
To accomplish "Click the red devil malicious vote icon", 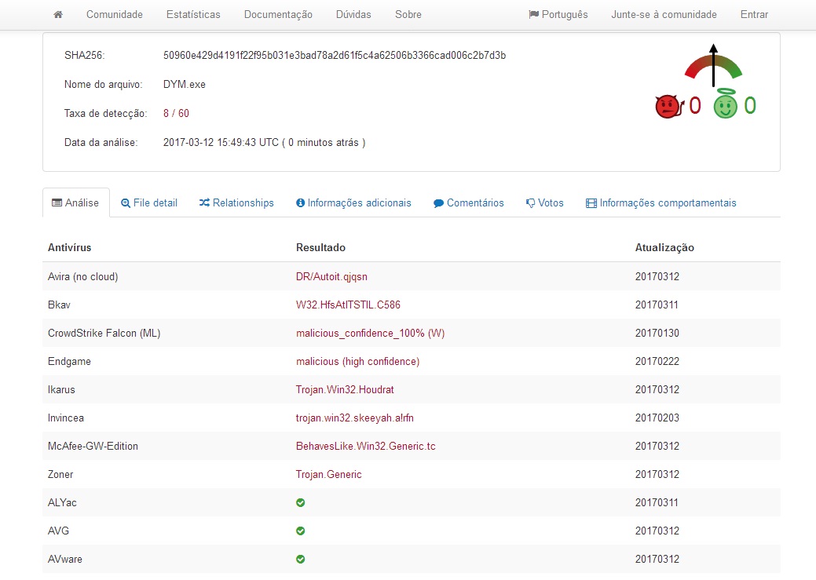I will (x=668, y=106).
